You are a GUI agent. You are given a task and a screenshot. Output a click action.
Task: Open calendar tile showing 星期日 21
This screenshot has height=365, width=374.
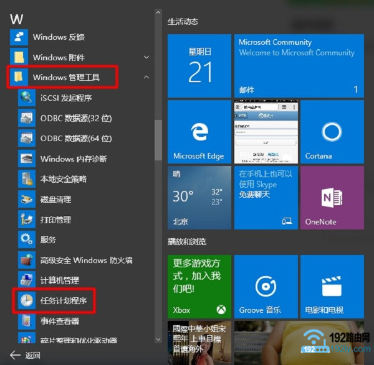tap(199, 66)
